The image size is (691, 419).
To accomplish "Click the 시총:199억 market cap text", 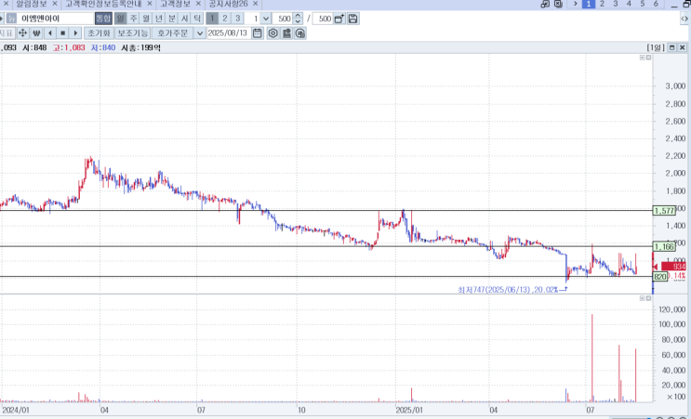I will pyautogui.click(x=141, y=47).
